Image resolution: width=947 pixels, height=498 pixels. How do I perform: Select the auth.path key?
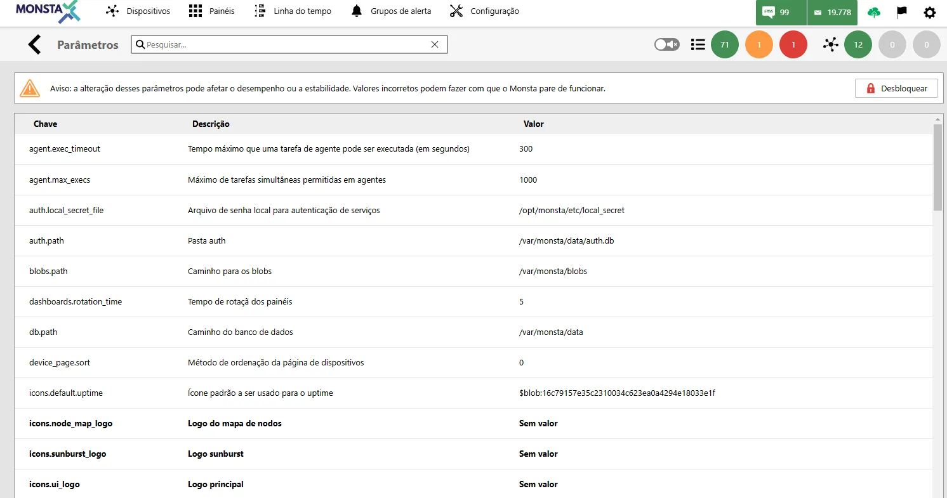click(46, 240)
